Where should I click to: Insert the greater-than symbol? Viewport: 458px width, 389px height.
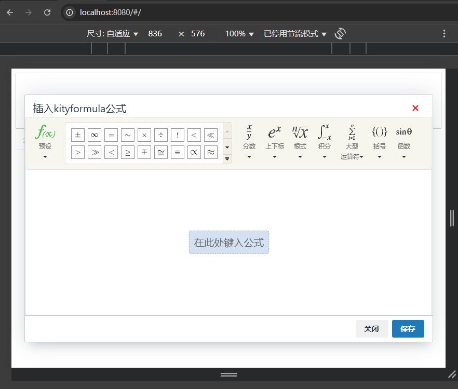point(78,152)
